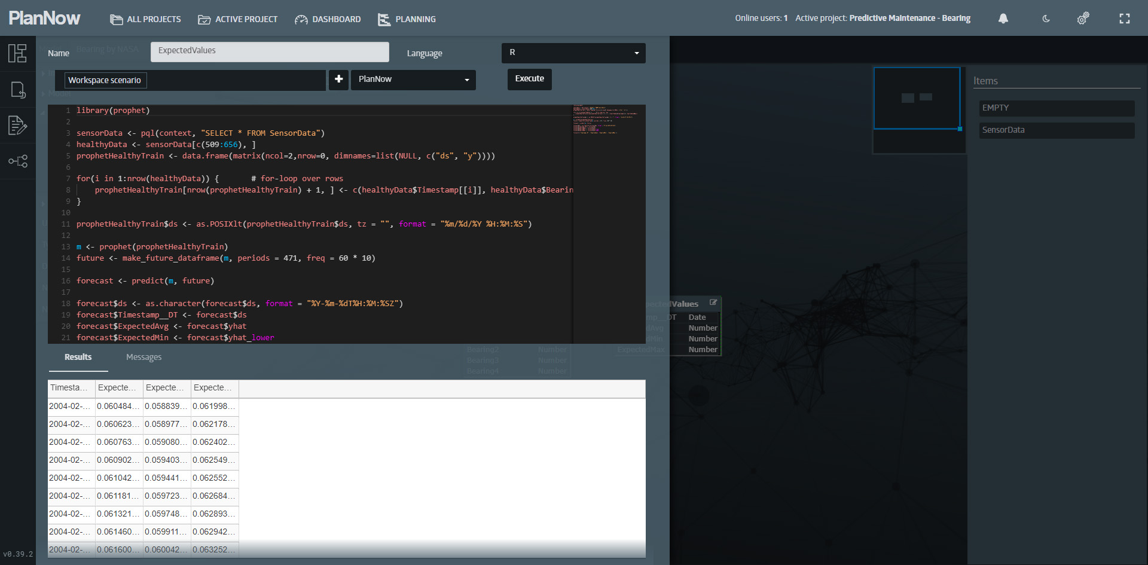Select cell 0.058977 in results
Image resolution: width=1148 pixels, height=565 pixels.
[167, 424]
